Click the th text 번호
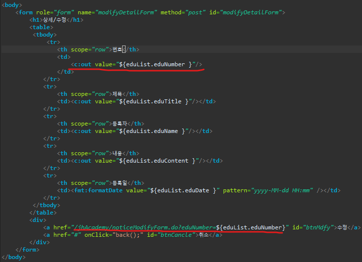Image resolution: width=362 pixels, height=262 pixels. [117, 49]
